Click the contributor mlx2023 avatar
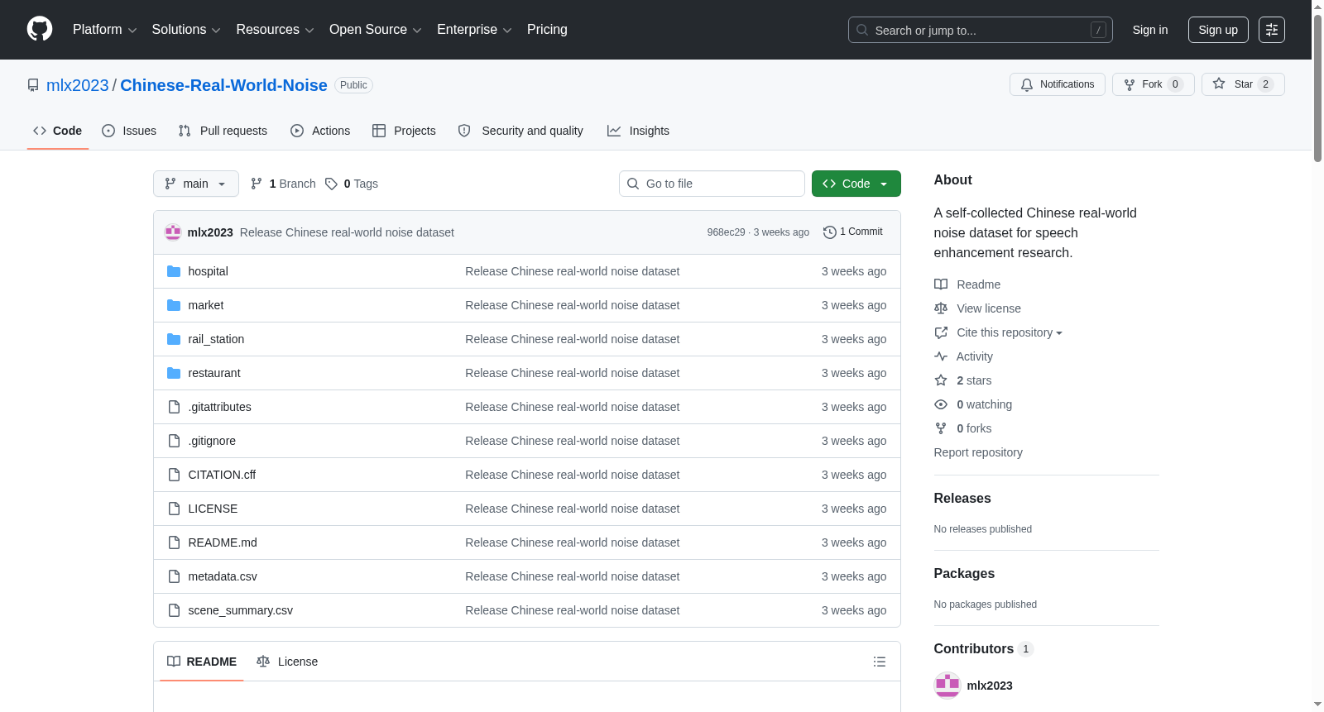The image size is (1324, 712). tap(947, 686)
